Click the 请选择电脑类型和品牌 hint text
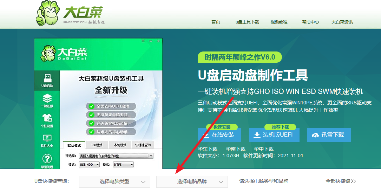Viewport: 381px width, 193px height. tap(264, 181)
